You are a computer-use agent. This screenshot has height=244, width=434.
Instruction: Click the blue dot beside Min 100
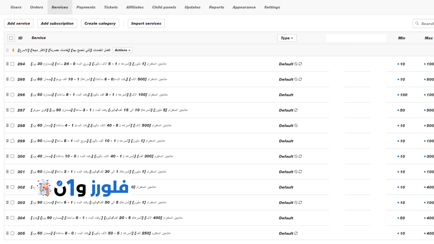[398, 95]
